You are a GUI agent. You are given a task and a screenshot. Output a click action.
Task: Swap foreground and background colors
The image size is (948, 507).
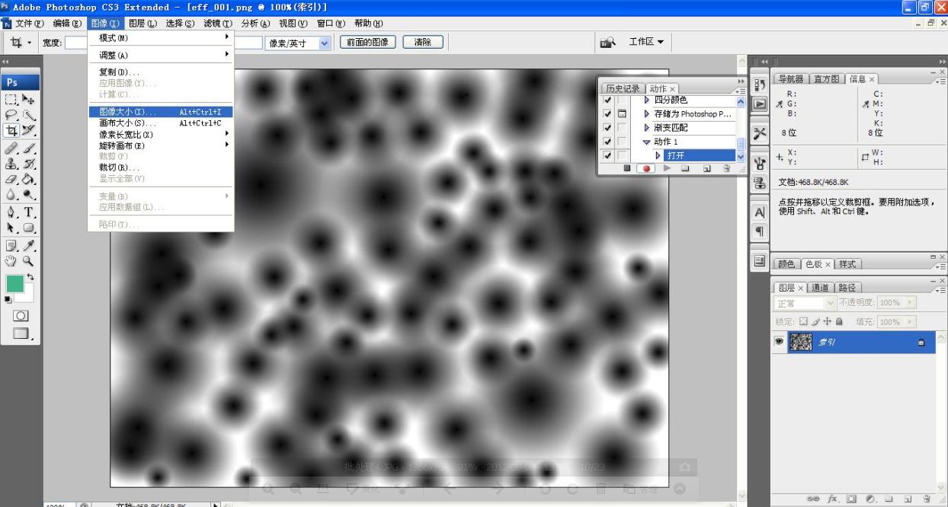pyautogui.click(x=30, y=277)
